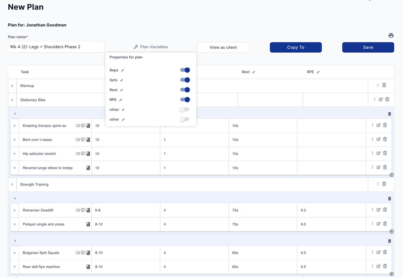
Task: Click reps cell 6-8 for Romanian Deadlift
Action: point(126,210)
